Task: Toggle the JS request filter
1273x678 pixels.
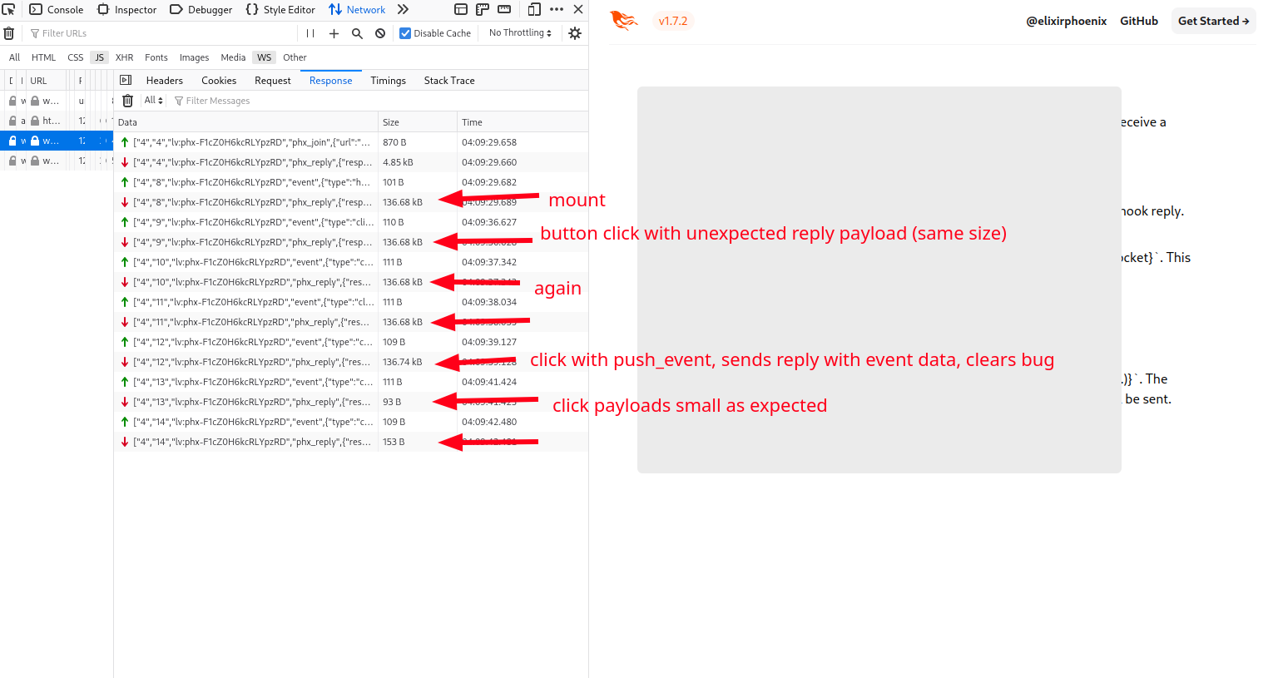Action: click(x=99, y=57)
